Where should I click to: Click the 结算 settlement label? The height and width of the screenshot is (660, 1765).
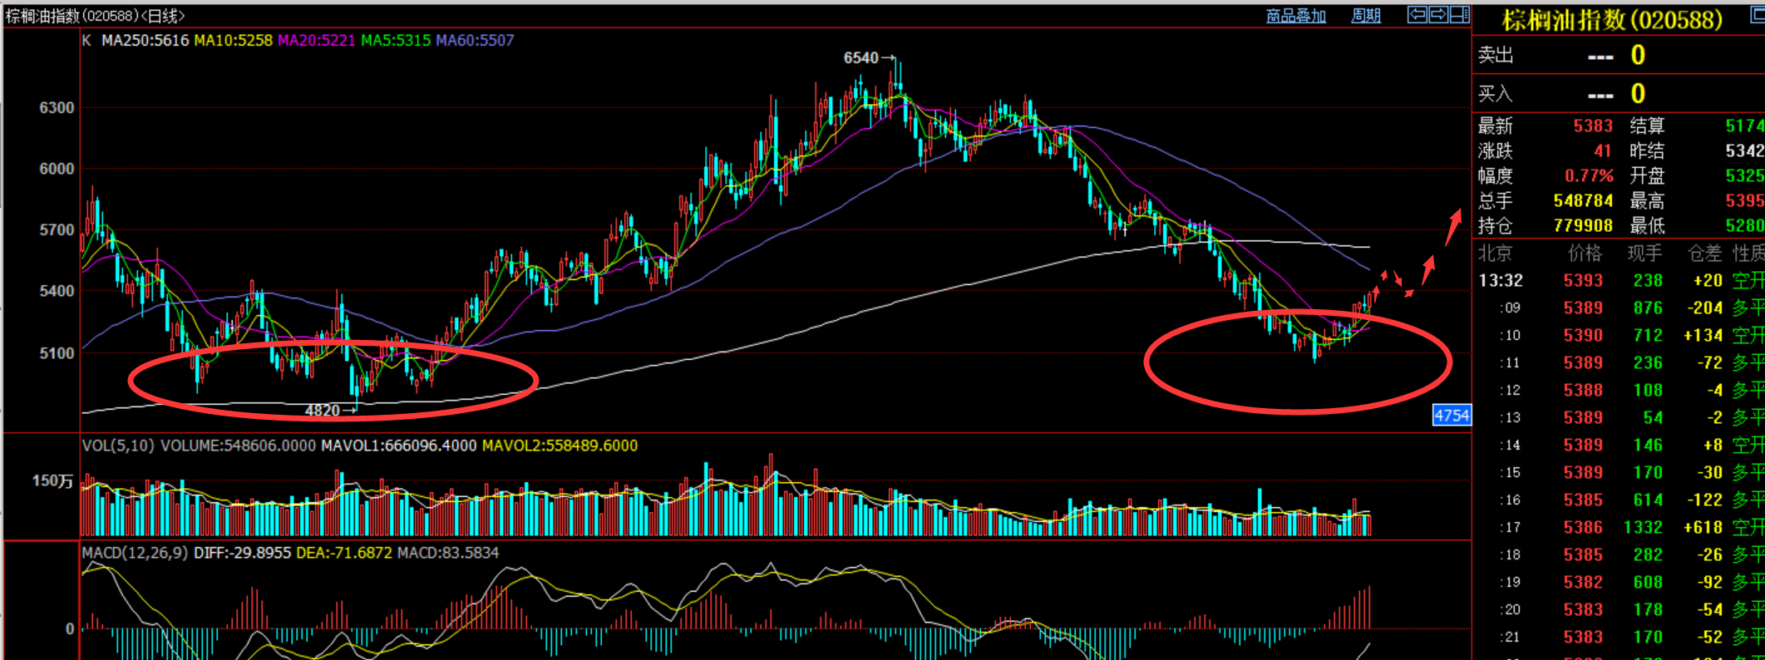1647,126
